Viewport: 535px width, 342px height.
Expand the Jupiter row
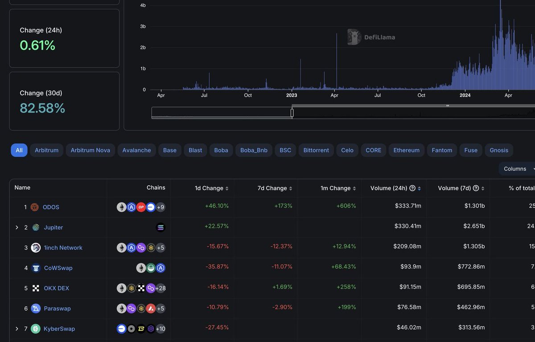tap(17, 228)
